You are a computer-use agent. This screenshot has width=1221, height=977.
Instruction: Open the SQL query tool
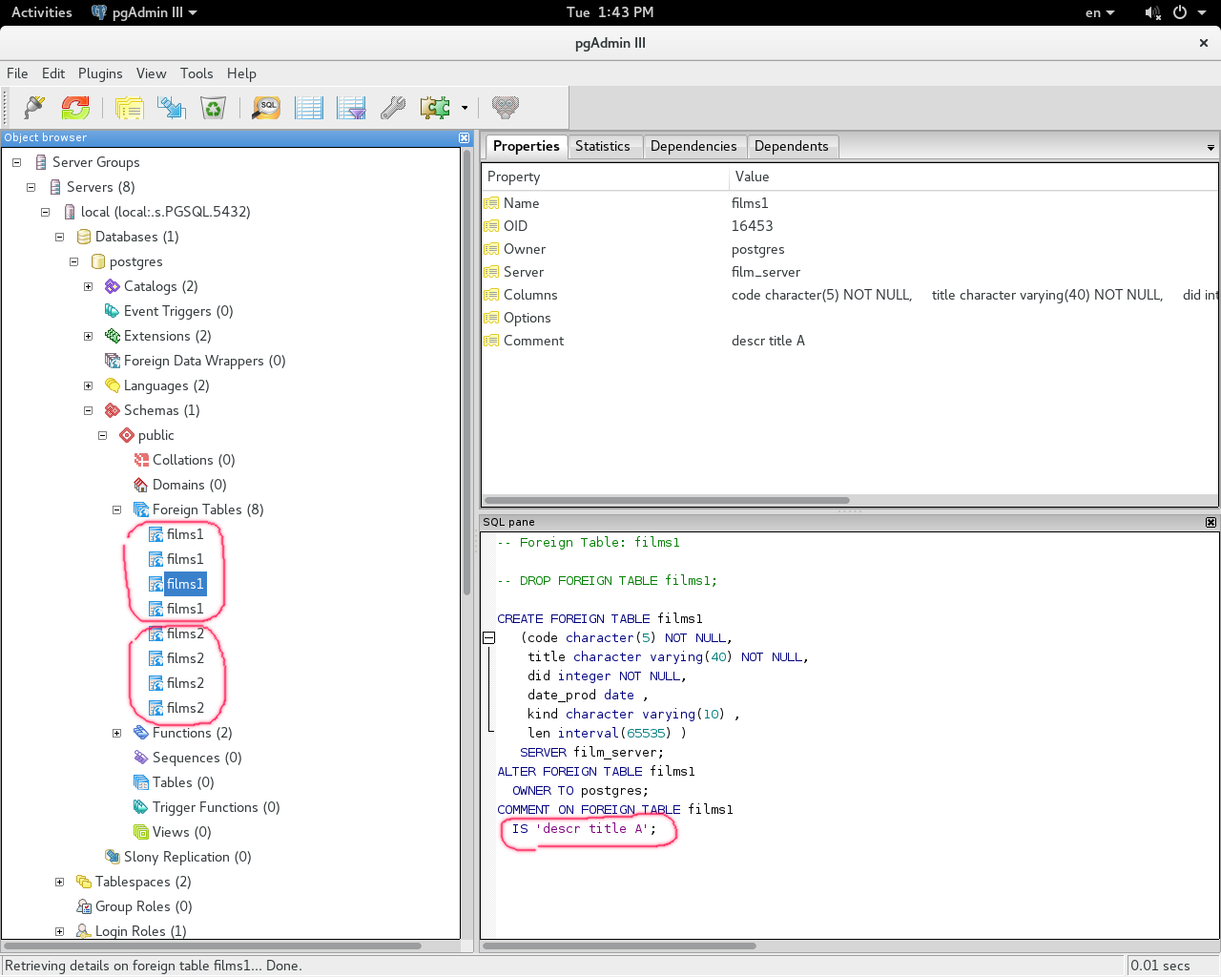coord(266,108)
